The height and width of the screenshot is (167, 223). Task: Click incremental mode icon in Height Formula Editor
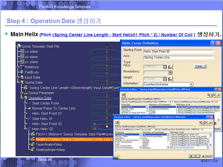[116, 122]
